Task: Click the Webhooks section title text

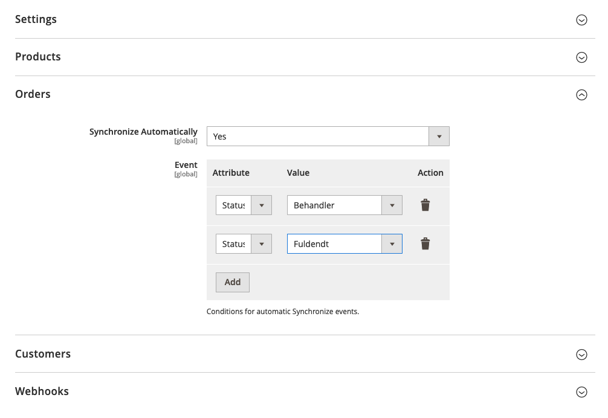Action: 42,391
